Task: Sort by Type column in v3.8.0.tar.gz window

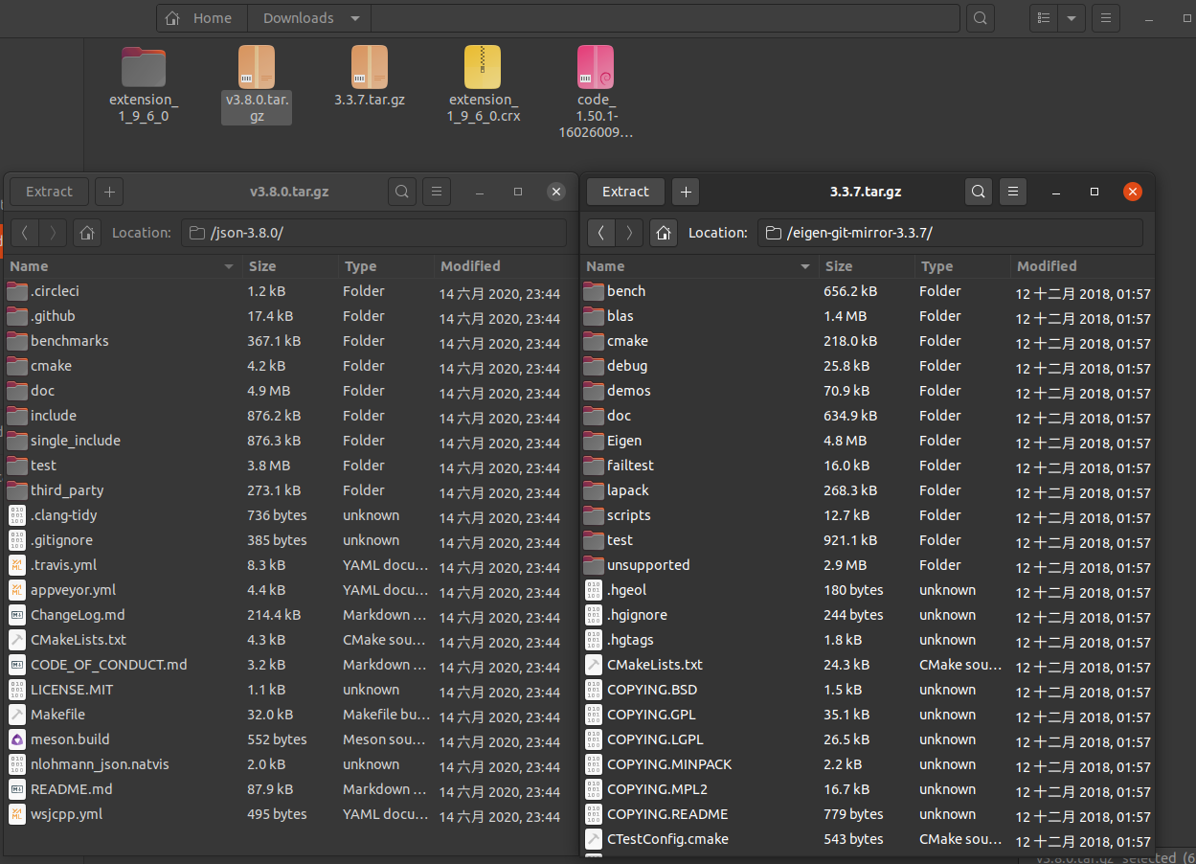Action: (385, 266)
